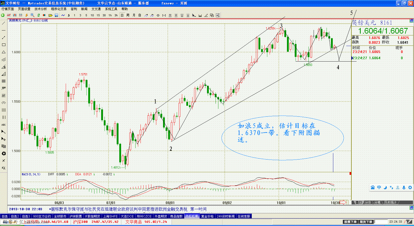Open the gear settings tool in left sidebar
Screen dimensions: 414x226
[x=4, y=153]
